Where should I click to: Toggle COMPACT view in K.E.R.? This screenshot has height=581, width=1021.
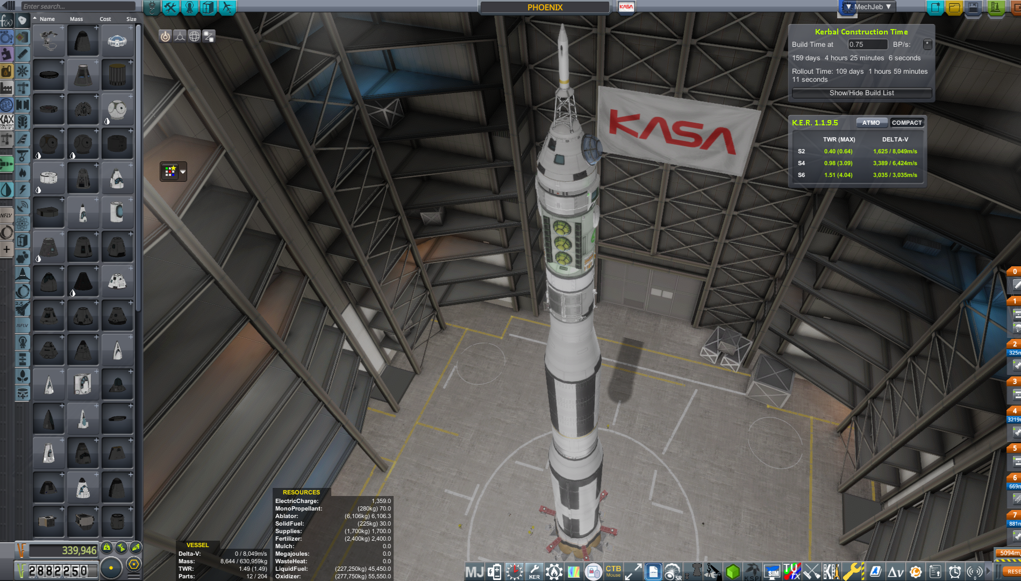pos(906,123)
